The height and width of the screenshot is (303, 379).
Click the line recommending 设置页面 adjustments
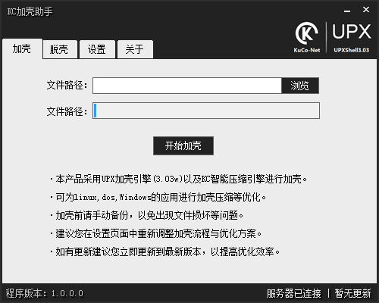pos(155,233)
